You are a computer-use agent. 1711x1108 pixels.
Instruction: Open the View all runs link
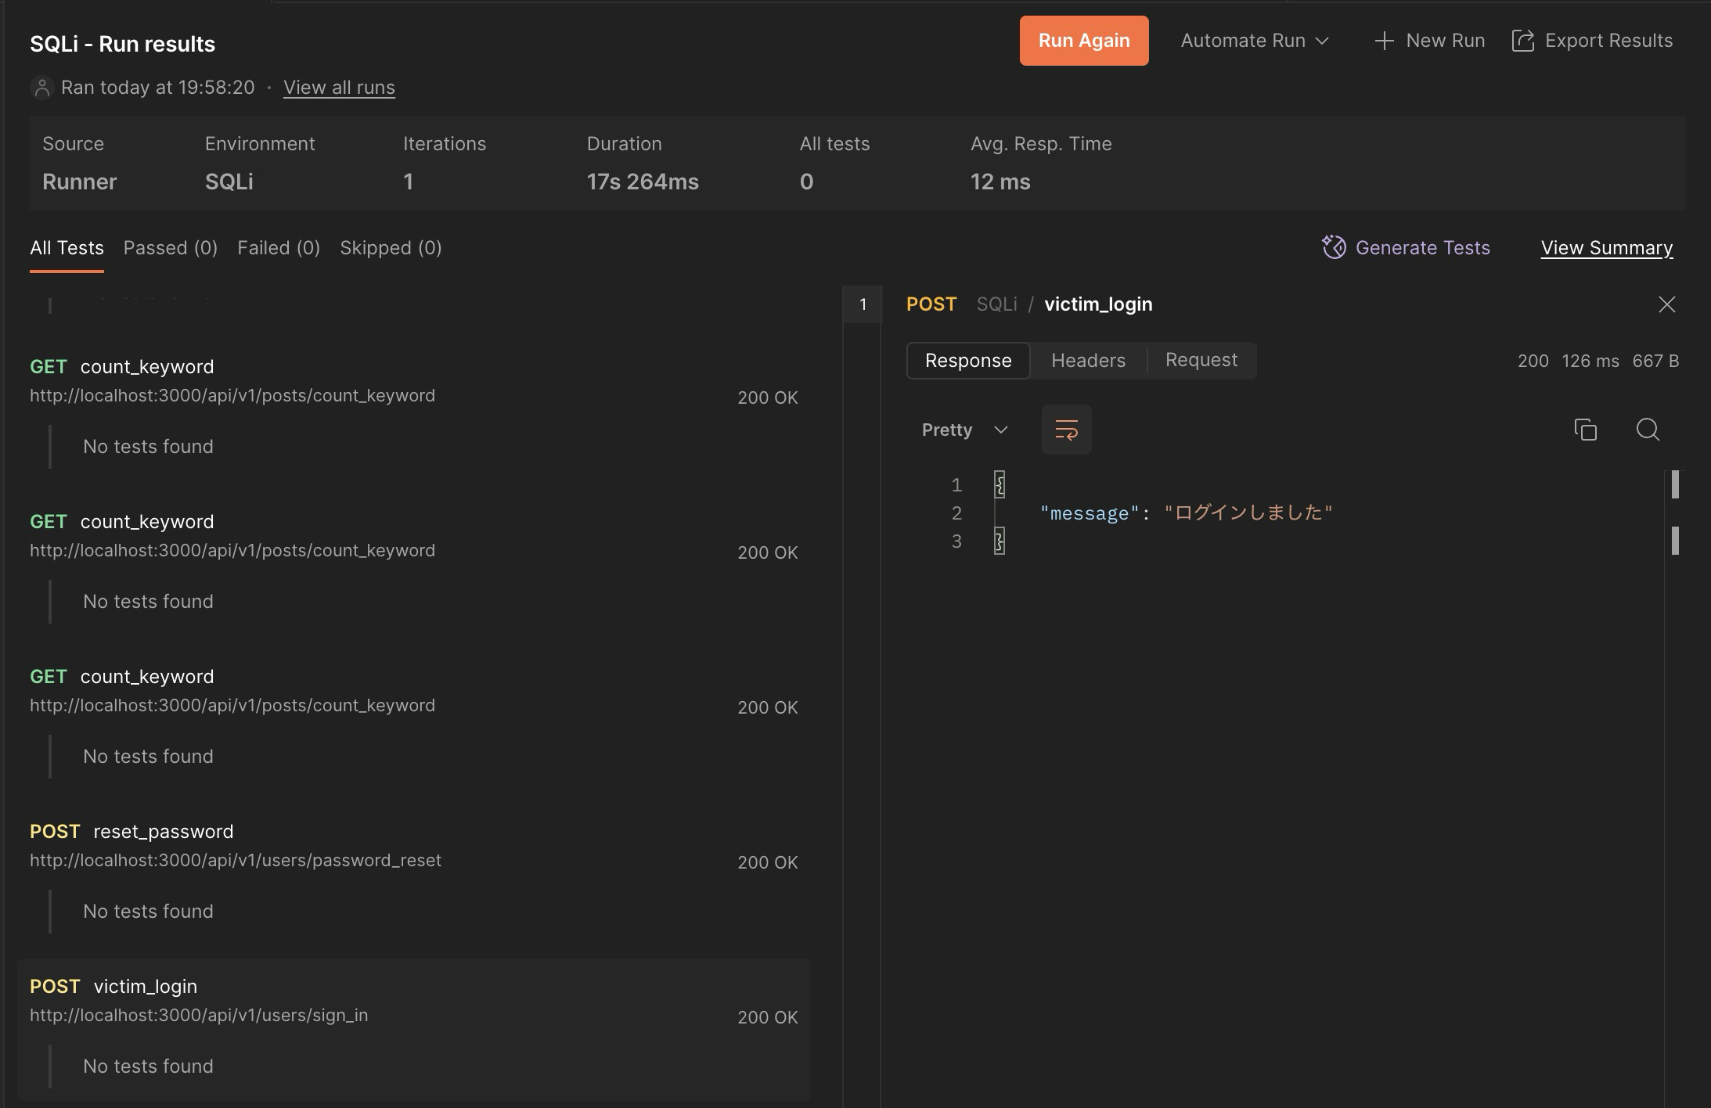click(x=339, y=88)
